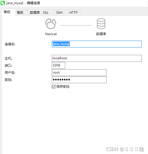
Task: Switch to the SSH tab
Action: (61, 12)
